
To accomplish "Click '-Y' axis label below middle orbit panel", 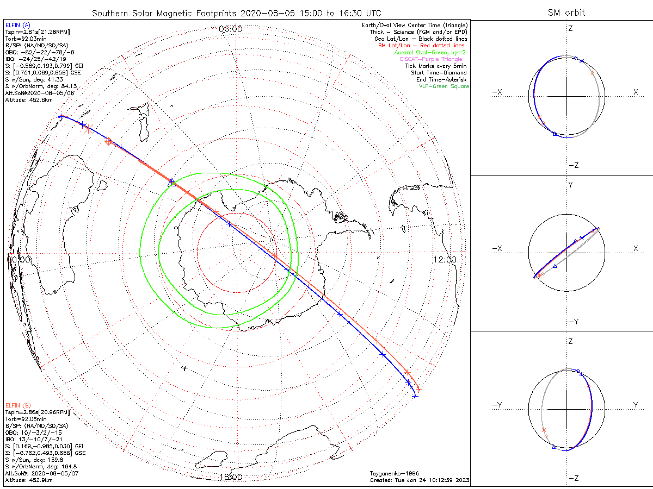I will click(572, 322).
